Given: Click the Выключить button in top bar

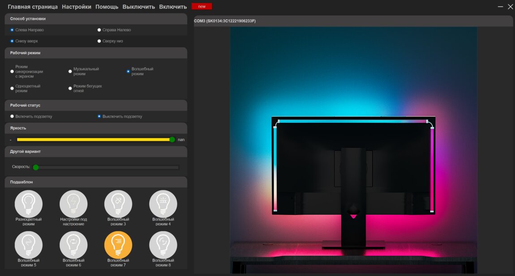Looking at the screenshot, I should tap(138, 7).
